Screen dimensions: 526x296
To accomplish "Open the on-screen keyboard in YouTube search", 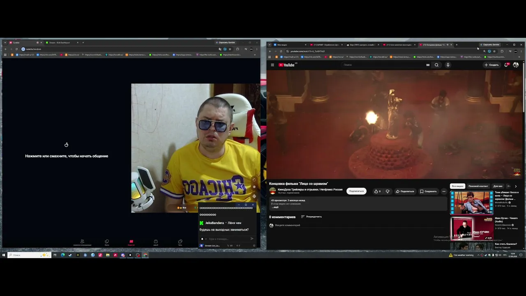I will (x=428, y=65).
